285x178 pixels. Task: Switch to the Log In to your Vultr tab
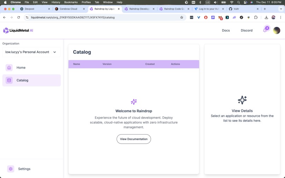(x=209, y=9)
